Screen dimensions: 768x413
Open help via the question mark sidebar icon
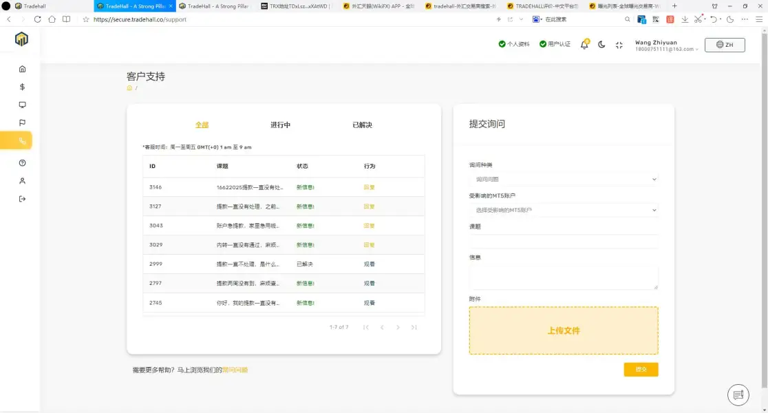pos(21,163)
